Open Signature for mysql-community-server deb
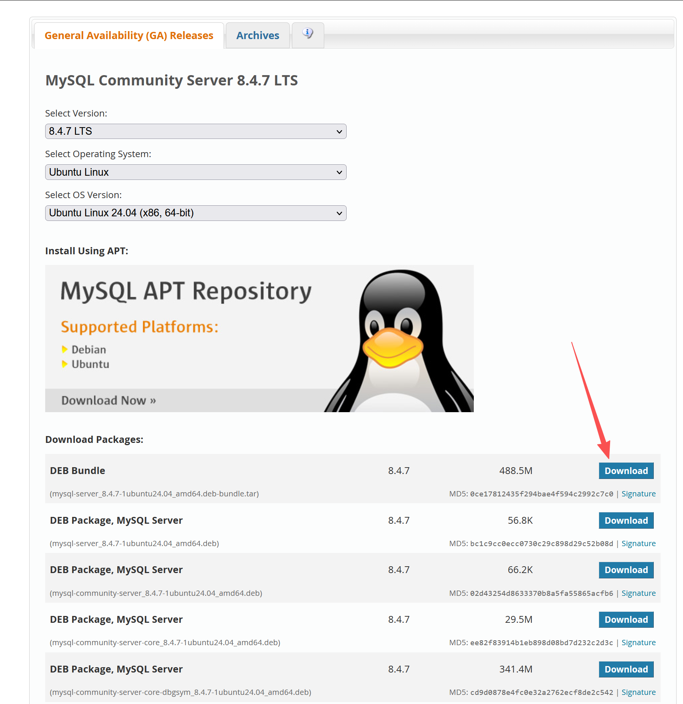This screenshot has width=683, height=704. 639,593
